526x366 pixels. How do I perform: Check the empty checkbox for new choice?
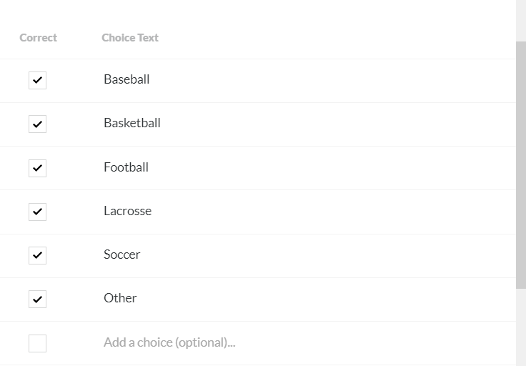[x=37, y=343]
